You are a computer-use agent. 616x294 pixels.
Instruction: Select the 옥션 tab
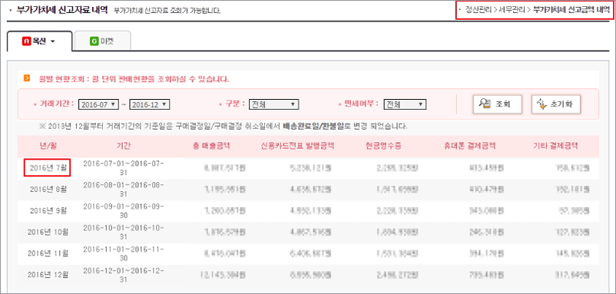click(x=40, y=41)
